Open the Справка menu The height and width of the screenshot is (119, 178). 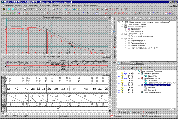coord(94,5)
